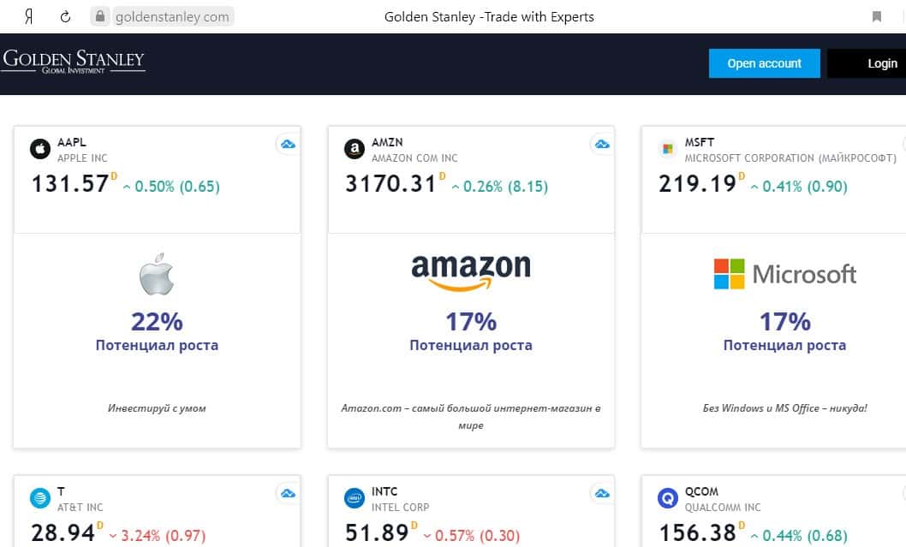This screenshot has height=547, width=906.
Task: Click the large Microsoft logo image
Action: 784,274
